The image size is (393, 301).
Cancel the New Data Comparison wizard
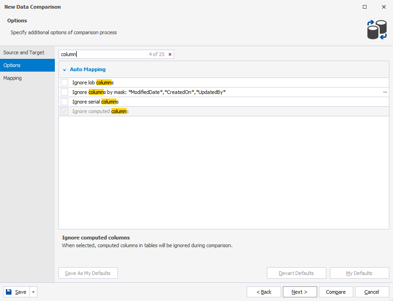[372, 291]
